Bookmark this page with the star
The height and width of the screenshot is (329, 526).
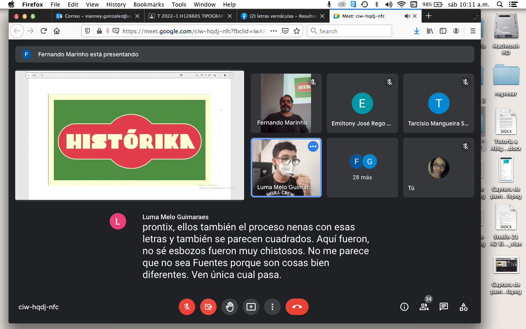(297, 31)
